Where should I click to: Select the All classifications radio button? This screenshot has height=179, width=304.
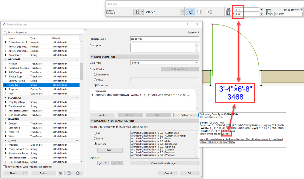click(x=95, y=133)
